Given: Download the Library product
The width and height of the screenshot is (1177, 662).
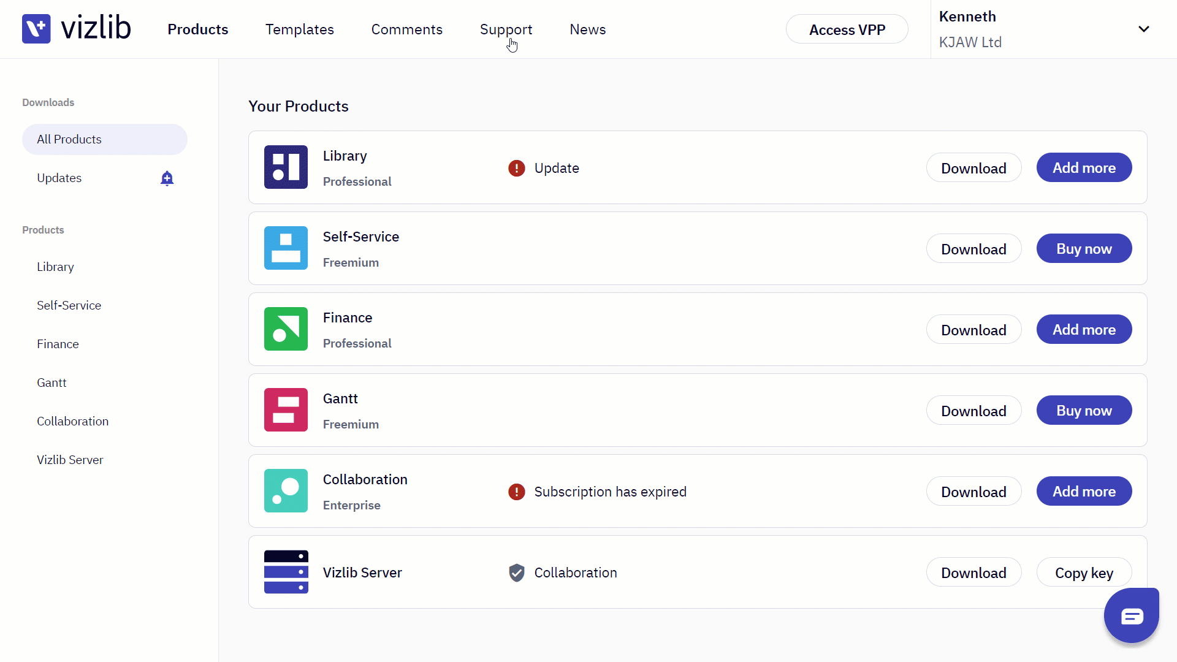Looking at the screenshot, I should tap(973, 168).
